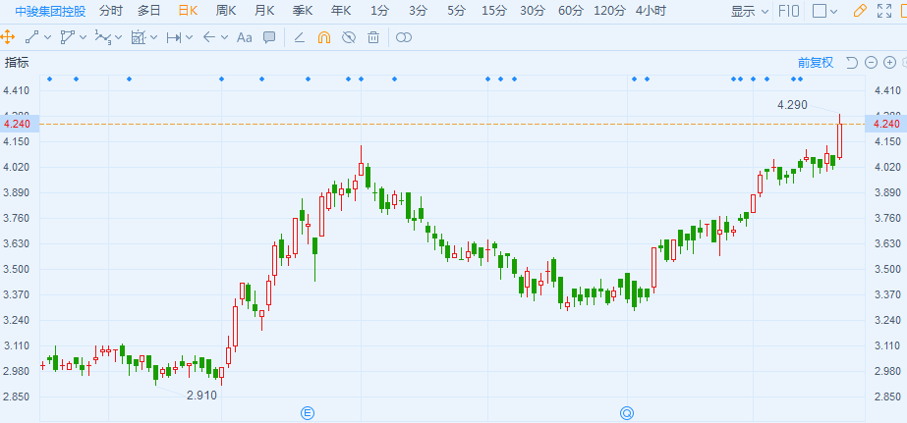
Task: Delete drawings with trash icon
Action: [373, 37]
